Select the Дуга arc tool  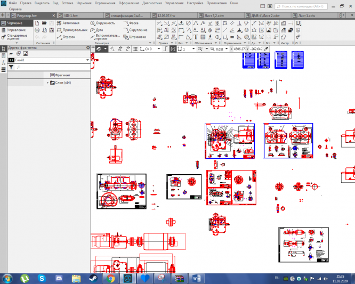coord(96,30)
